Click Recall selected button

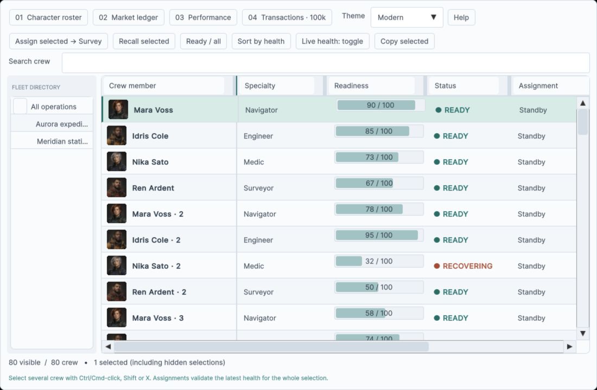144,41
